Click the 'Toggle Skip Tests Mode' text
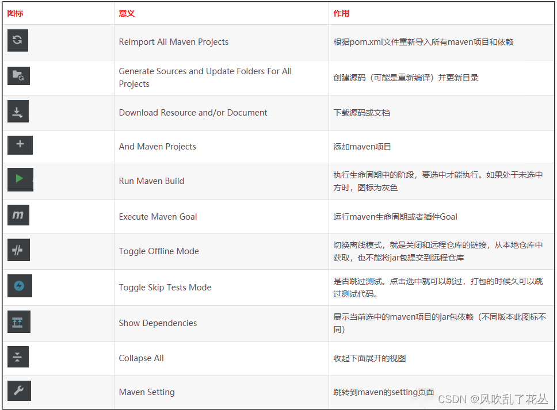This screenshot has width=557, height=410. coord(165,288)
